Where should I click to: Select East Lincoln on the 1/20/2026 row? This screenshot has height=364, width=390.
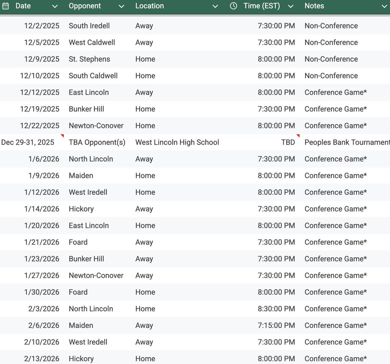click(89, 226)
